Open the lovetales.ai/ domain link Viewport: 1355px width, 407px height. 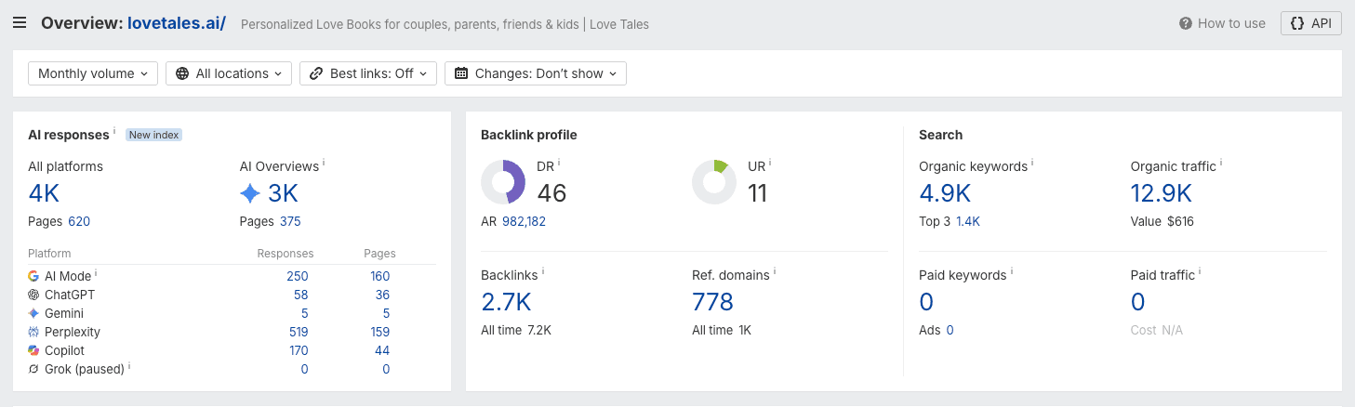[176, 23]
